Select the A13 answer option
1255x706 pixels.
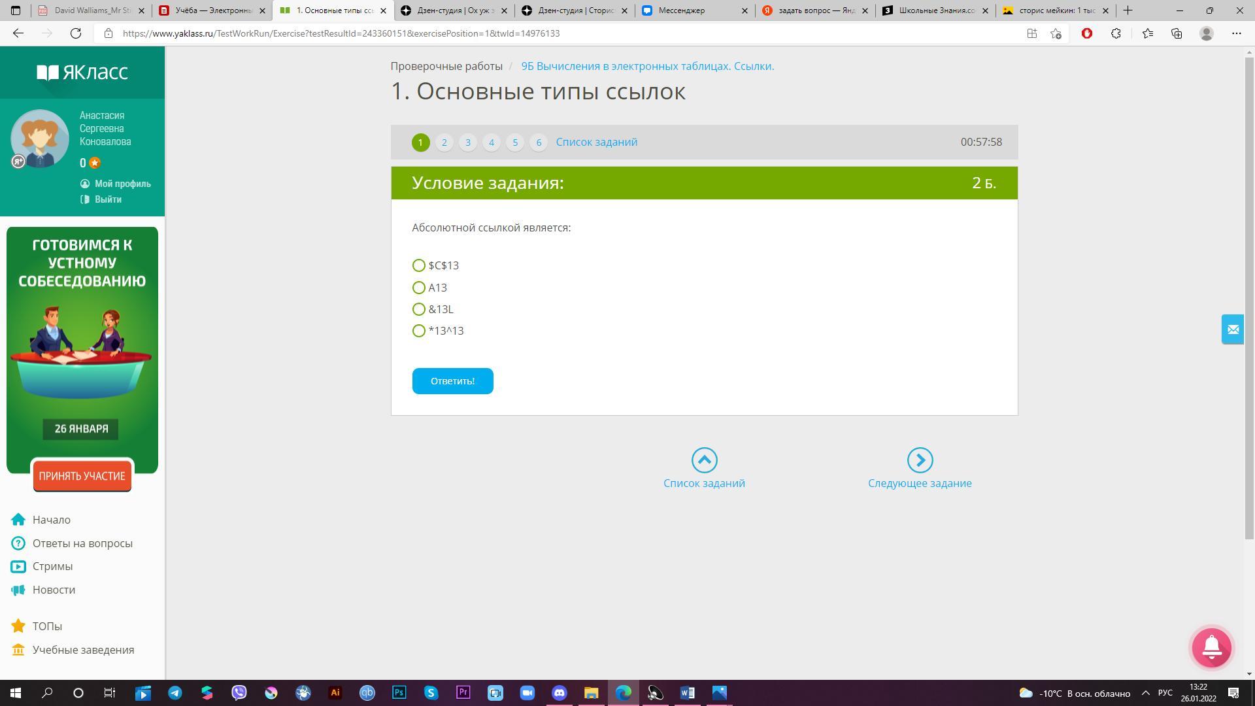click(419, 288)
